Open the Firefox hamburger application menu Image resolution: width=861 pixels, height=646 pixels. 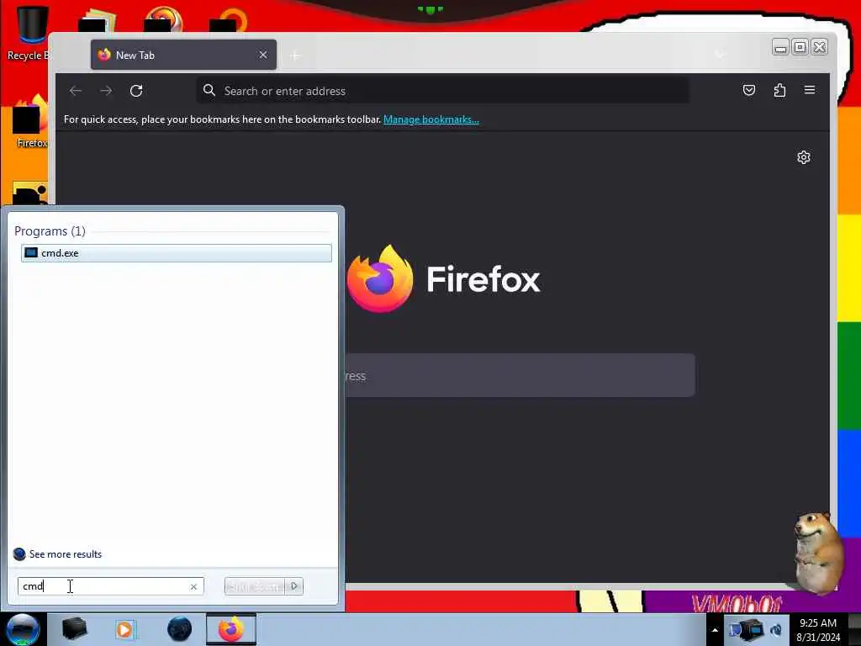[x=810, y=89]
